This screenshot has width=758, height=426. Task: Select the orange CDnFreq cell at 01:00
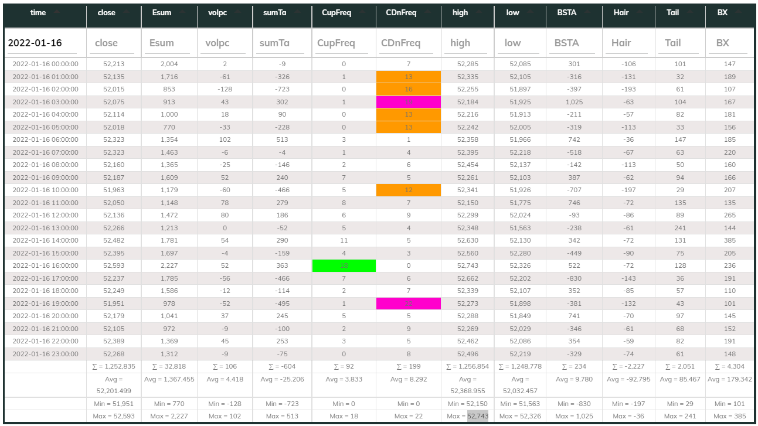(x=409, y=76)
